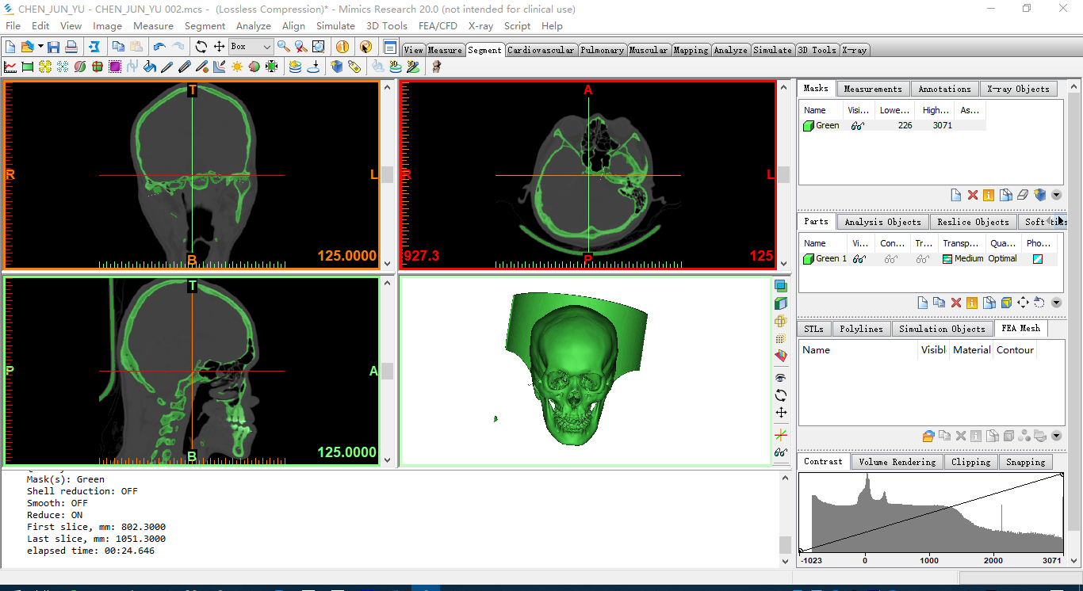
Task: Expand the Parts panel actions dropdown arrow
Action: (x=1056, y=303)
